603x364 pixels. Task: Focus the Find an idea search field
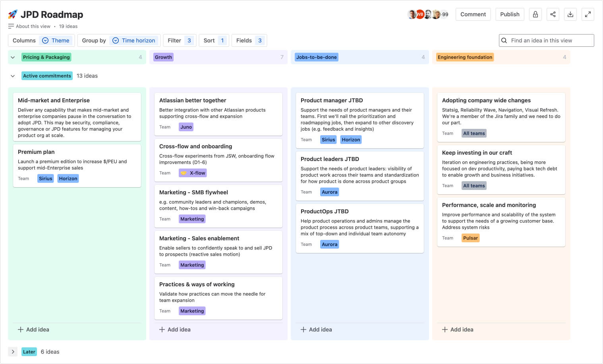[547, 40]
